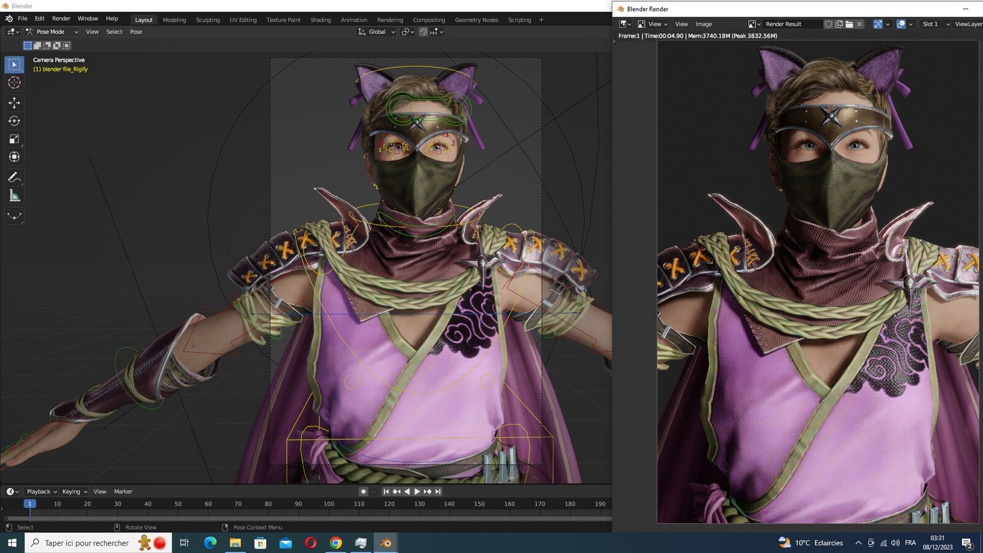The width and height of the screenshot is (983, 553).
Task: Open the Marker menu in timeline
Action: [x=123, y=492]
